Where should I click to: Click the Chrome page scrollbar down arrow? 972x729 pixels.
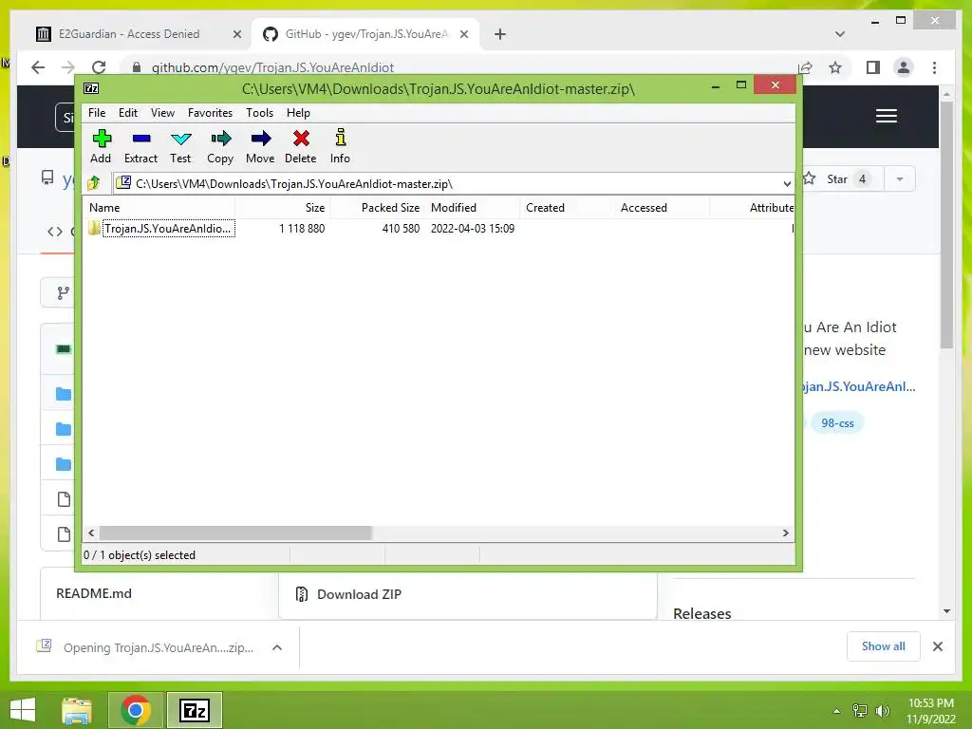[x=946, y=611]
